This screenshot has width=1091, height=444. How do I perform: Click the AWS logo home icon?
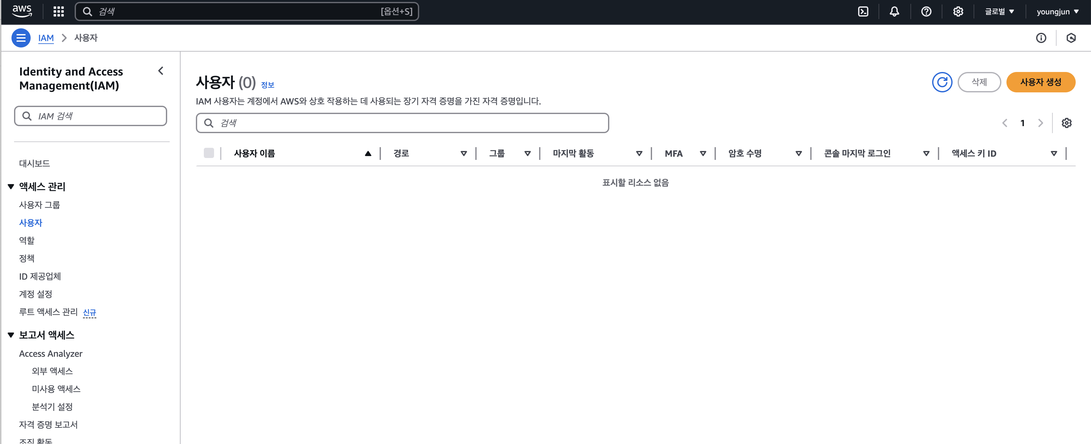click(22, 11)
